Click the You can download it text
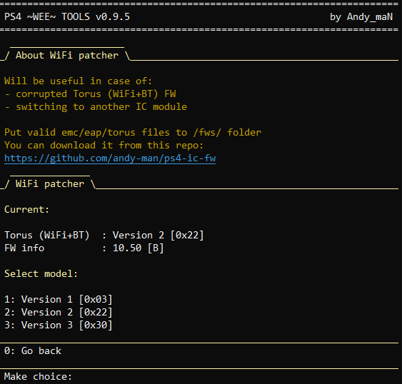This screenshot has width=402, height=384. tap(59, 145)
